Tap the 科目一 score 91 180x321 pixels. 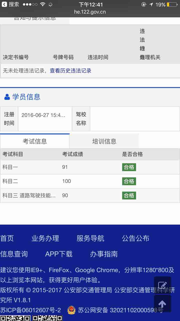65,167
